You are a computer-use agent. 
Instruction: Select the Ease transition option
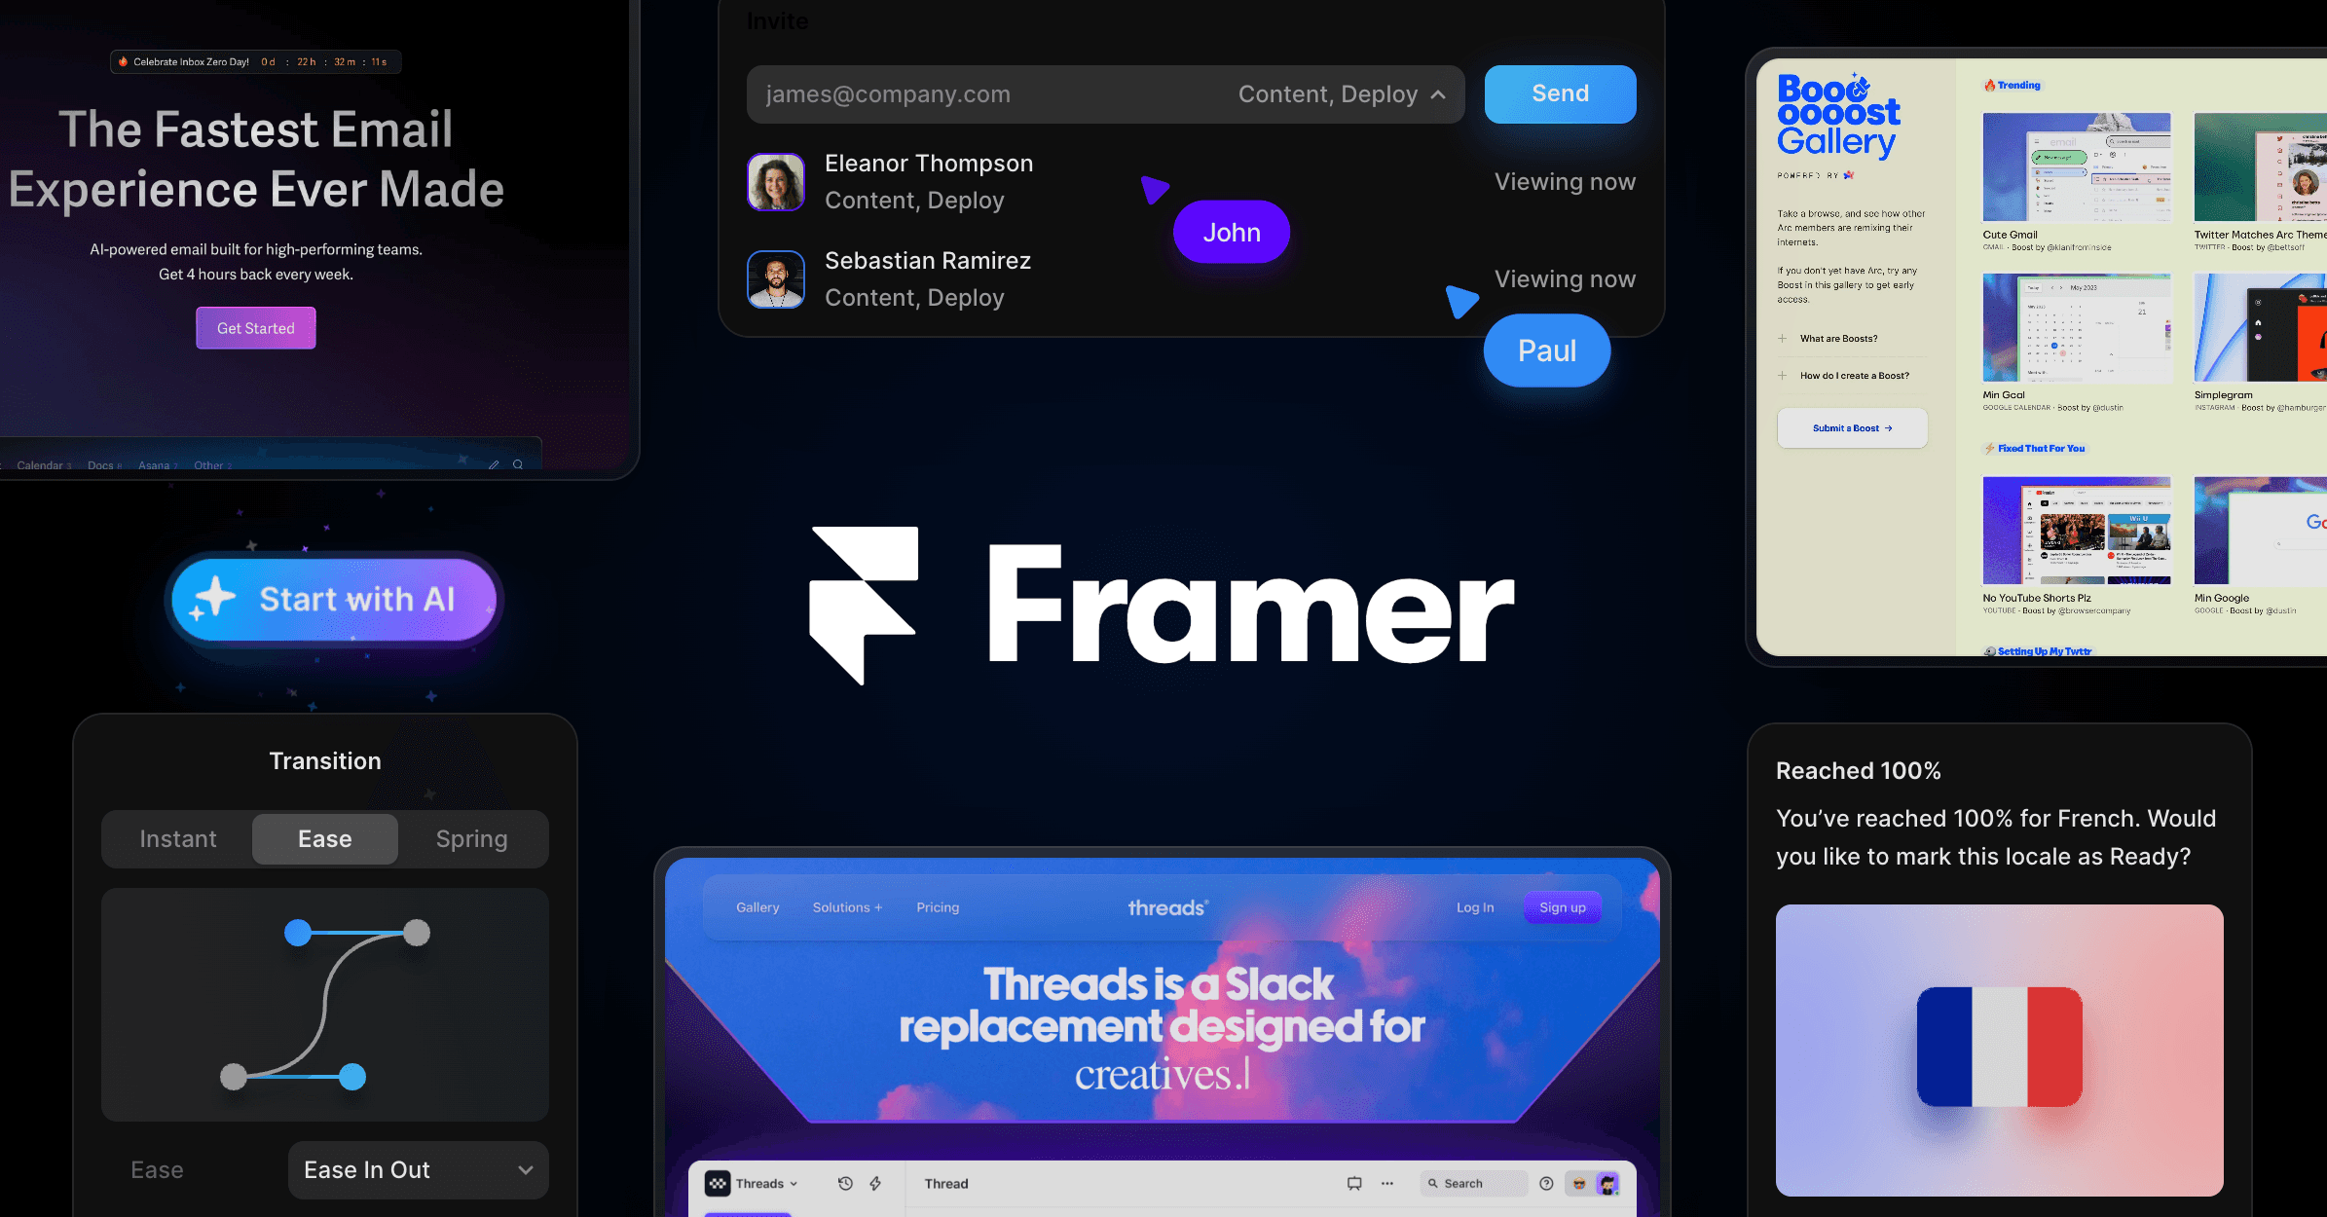coord(325,838)
